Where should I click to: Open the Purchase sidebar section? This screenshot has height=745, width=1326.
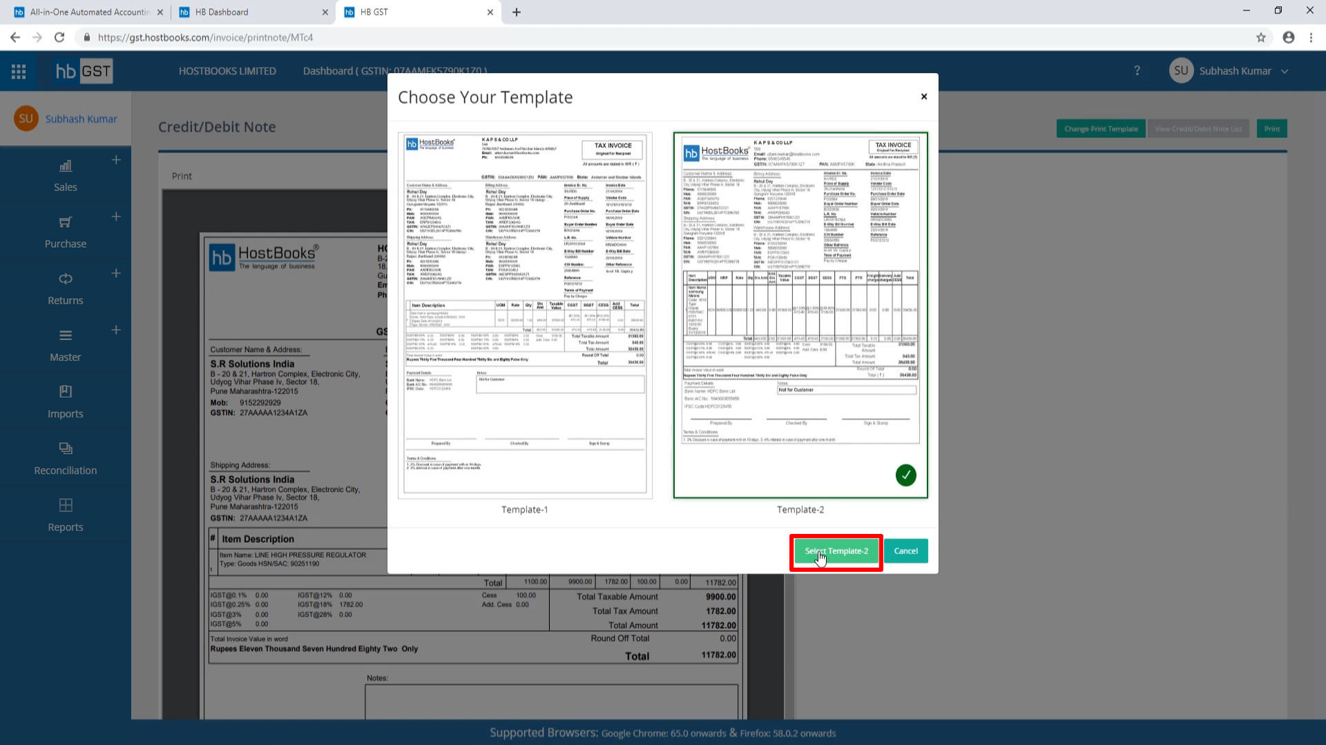(x=66, y=232)
